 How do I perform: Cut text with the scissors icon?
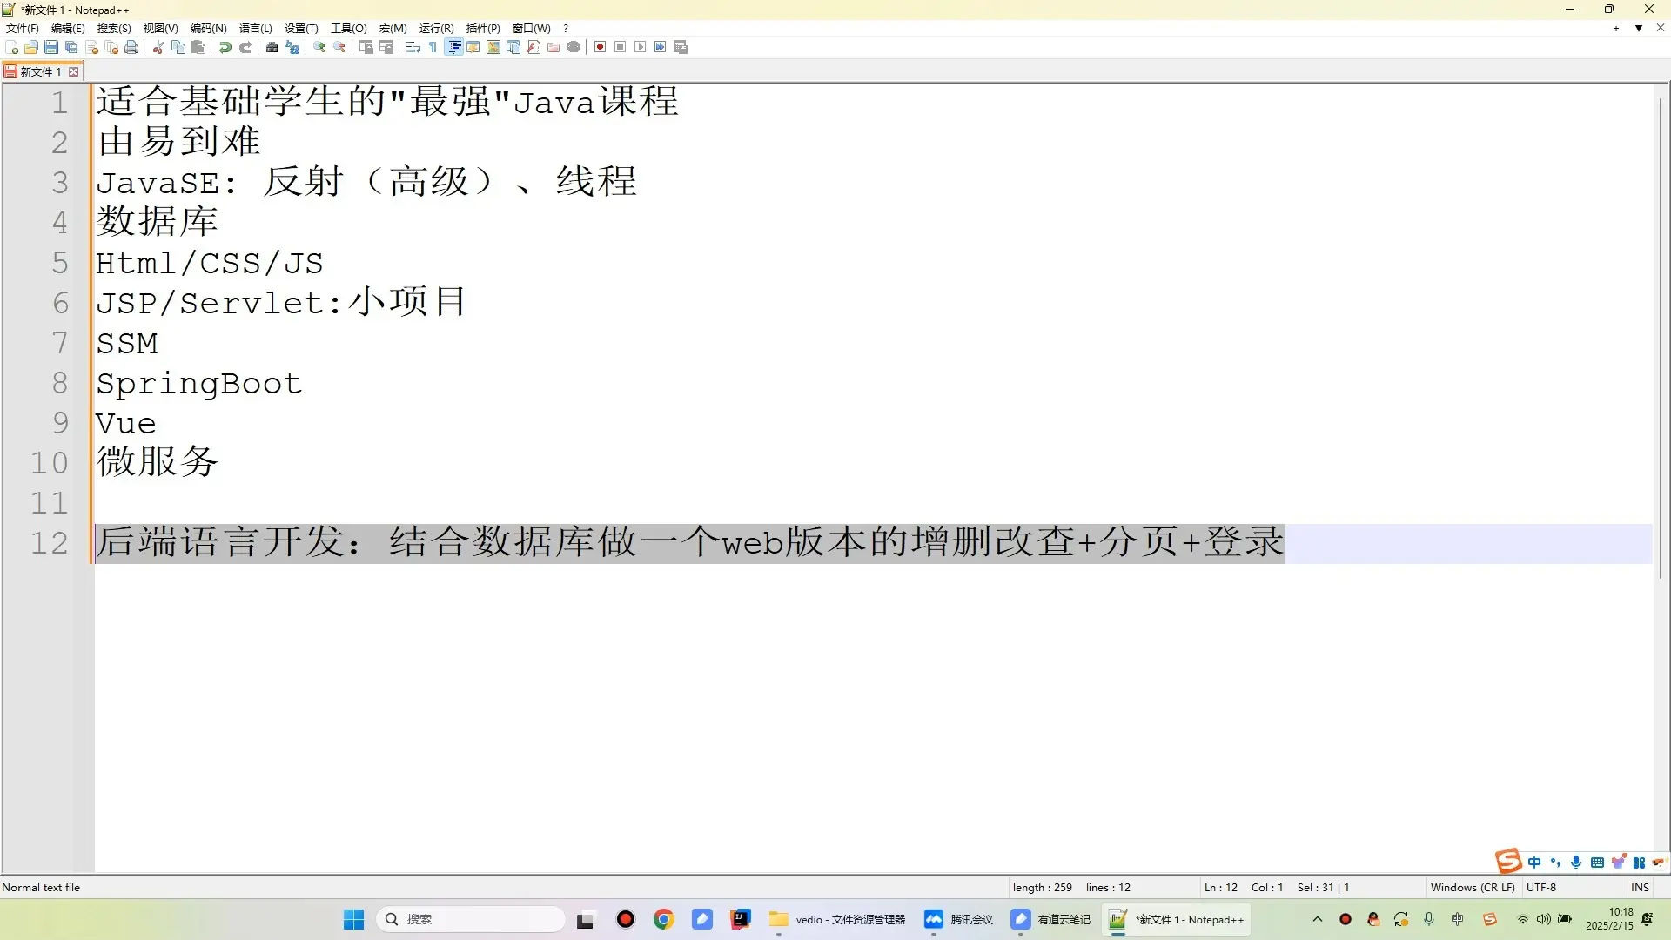click(157, 47)
